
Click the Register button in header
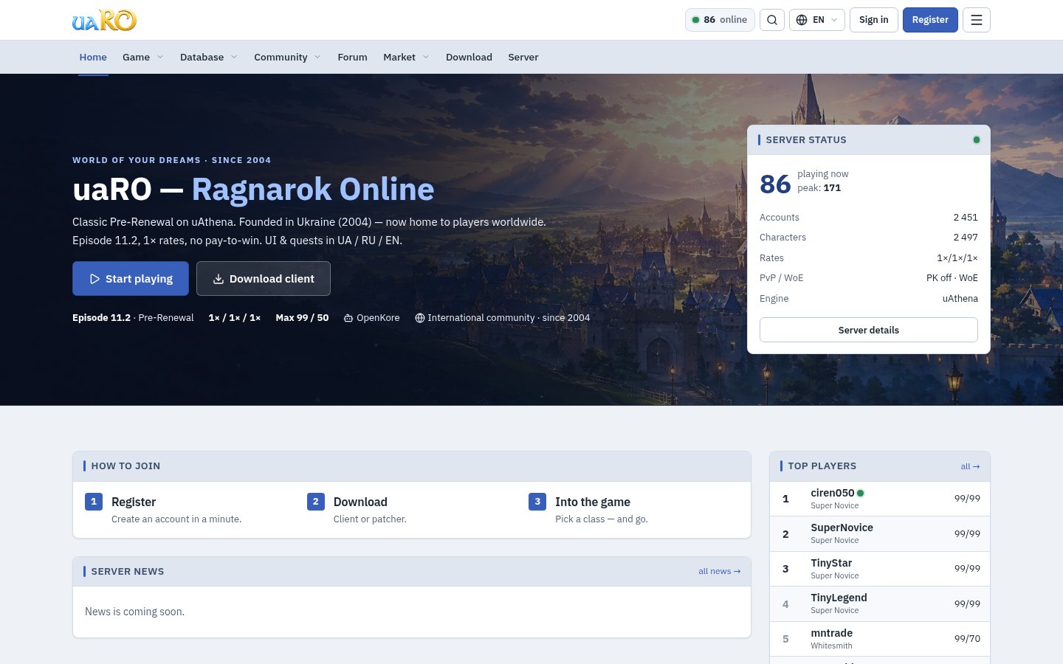(930, 20)
